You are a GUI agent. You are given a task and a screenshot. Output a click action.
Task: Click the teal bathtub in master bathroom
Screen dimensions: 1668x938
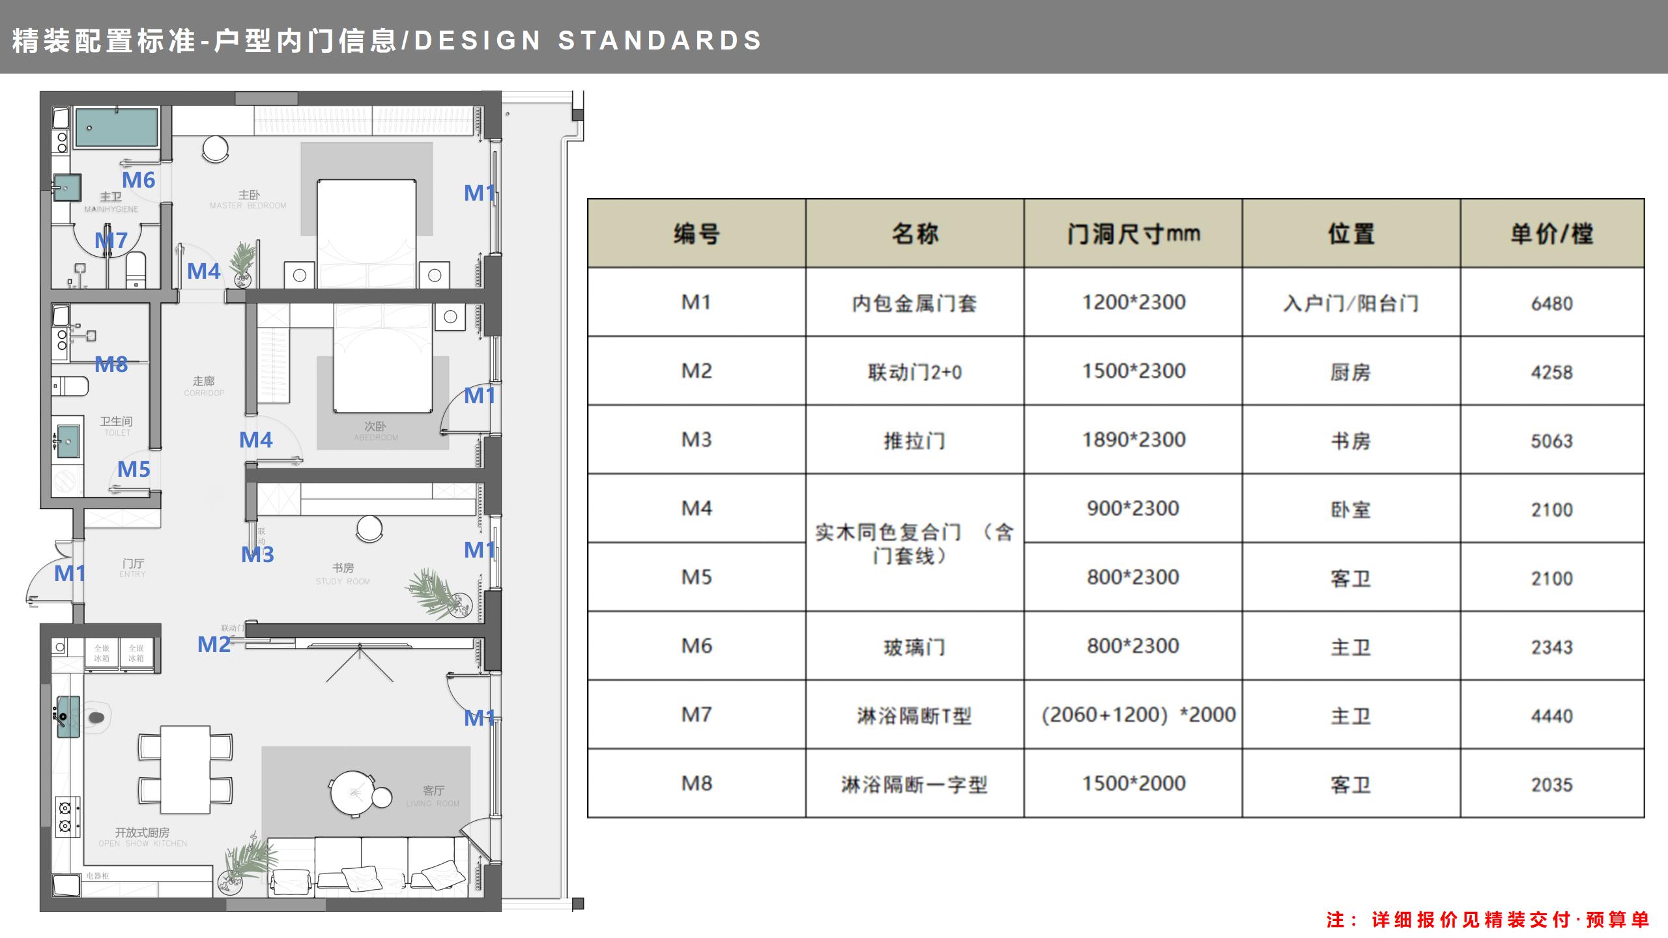(x=117, y=128)
